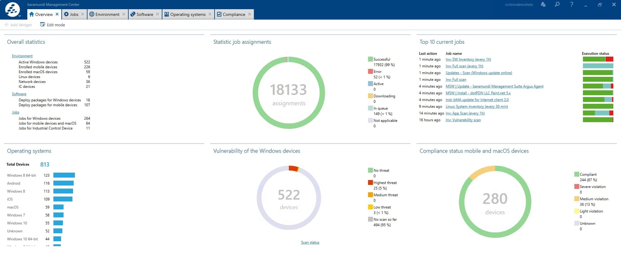Select the Overview tab
The width and height of the screenshot is (621, 259).
44,14
